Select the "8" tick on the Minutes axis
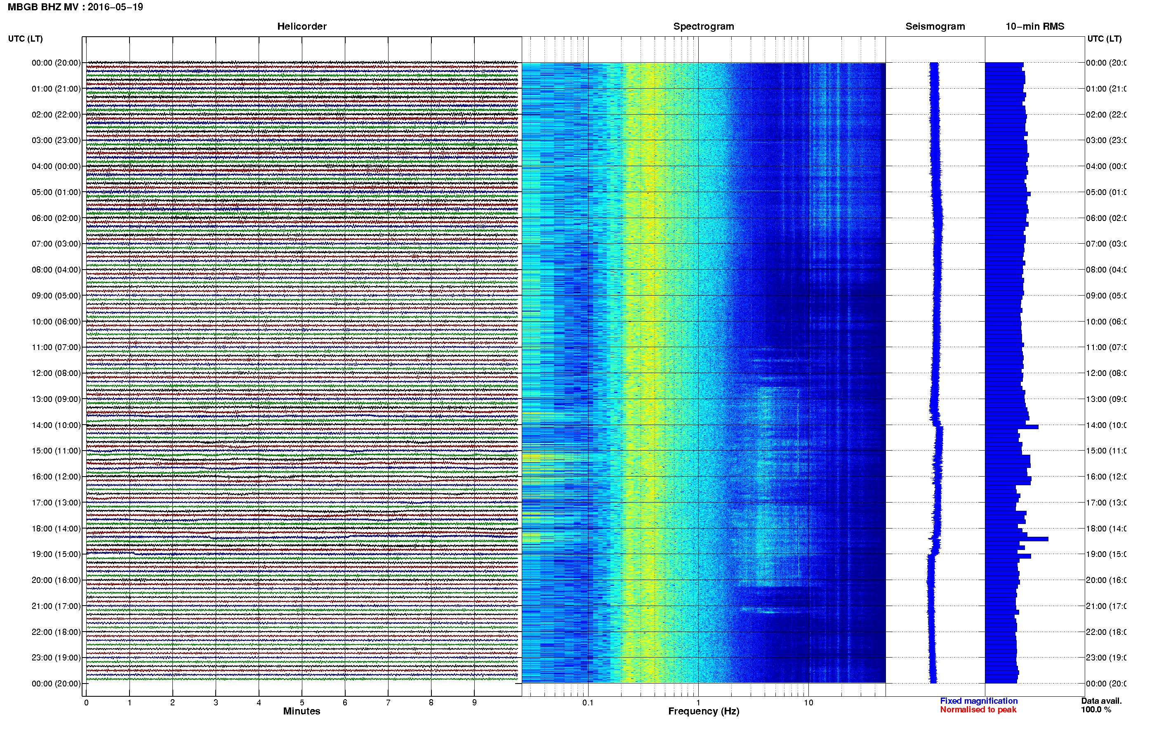The width and height of the screenshot is (1173, 733). (x=431, y=702)
